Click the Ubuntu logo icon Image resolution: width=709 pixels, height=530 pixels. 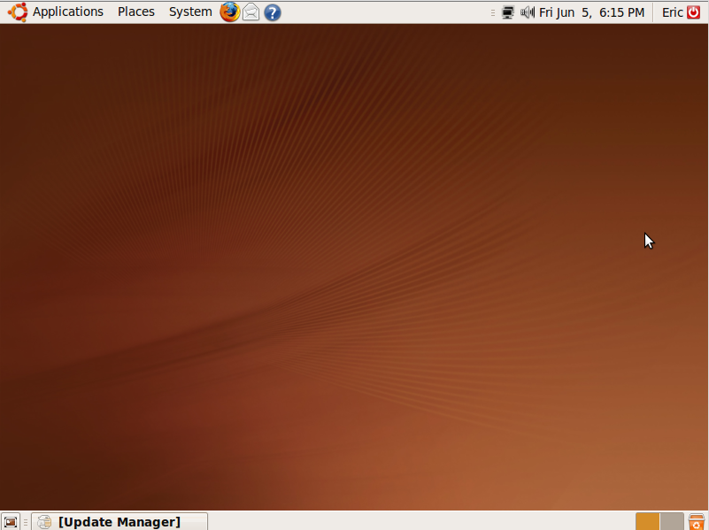[x=18, y=12]
